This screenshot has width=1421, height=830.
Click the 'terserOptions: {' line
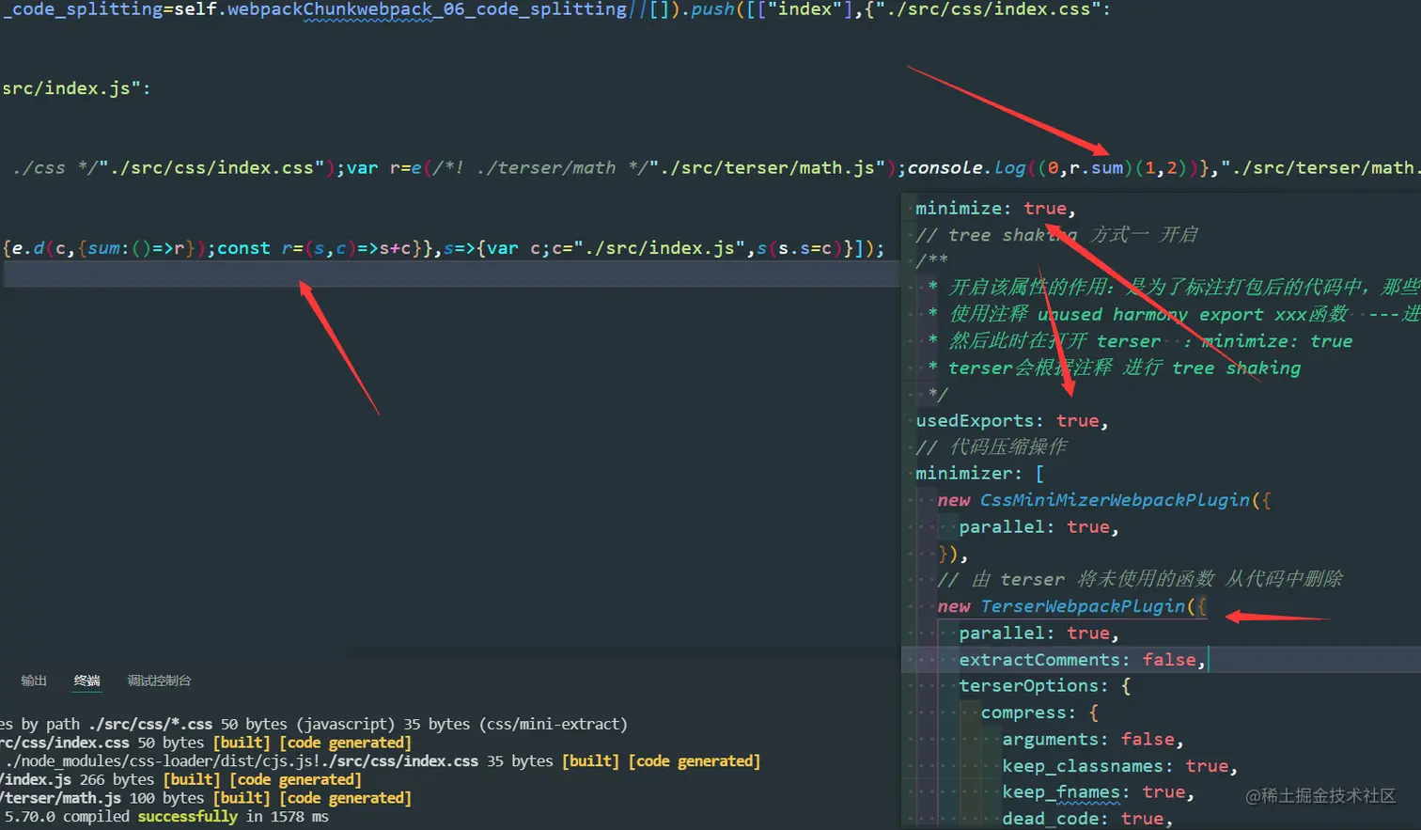pos(1044,685)
